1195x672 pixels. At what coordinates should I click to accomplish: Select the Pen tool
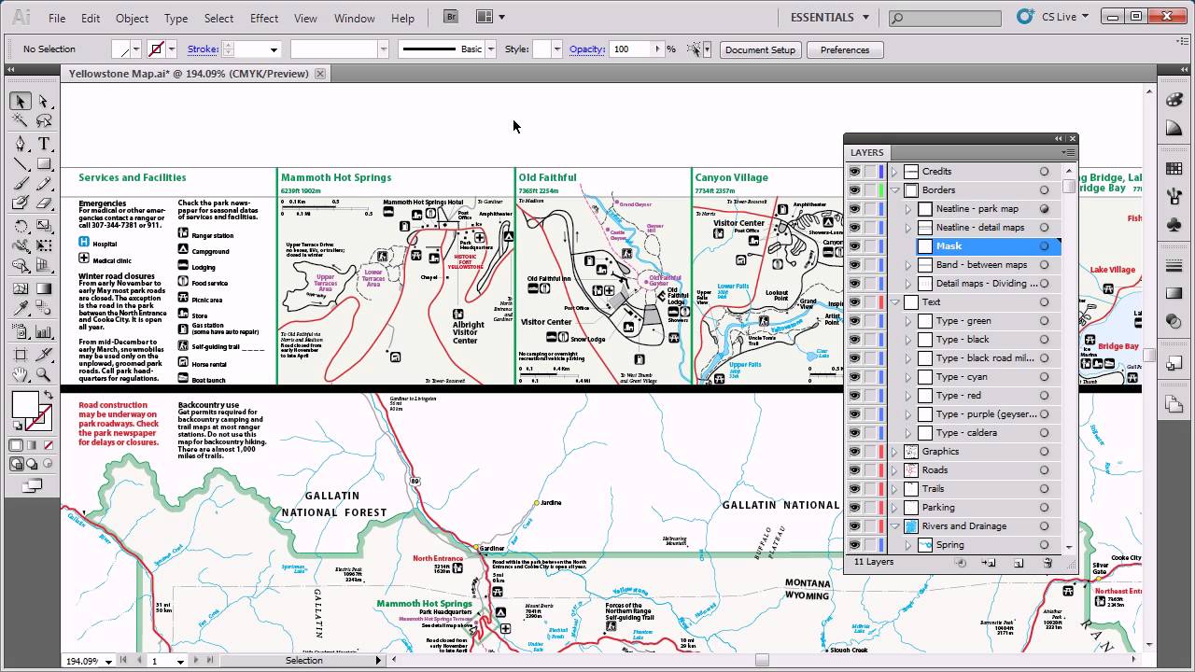point(21,144)
